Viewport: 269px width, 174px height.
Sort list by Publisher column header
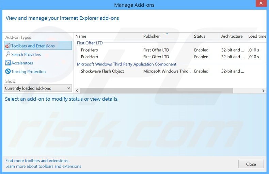[x=167, y=36]
